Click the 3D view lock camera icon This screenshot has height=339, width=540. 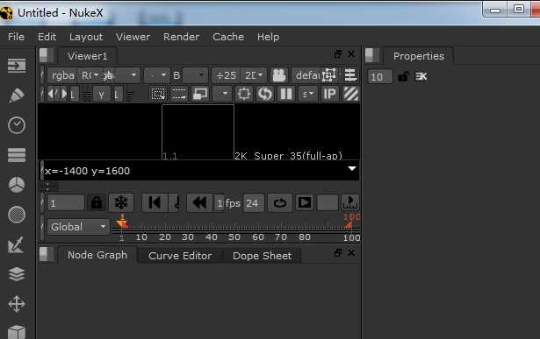(x=279, y=75)
